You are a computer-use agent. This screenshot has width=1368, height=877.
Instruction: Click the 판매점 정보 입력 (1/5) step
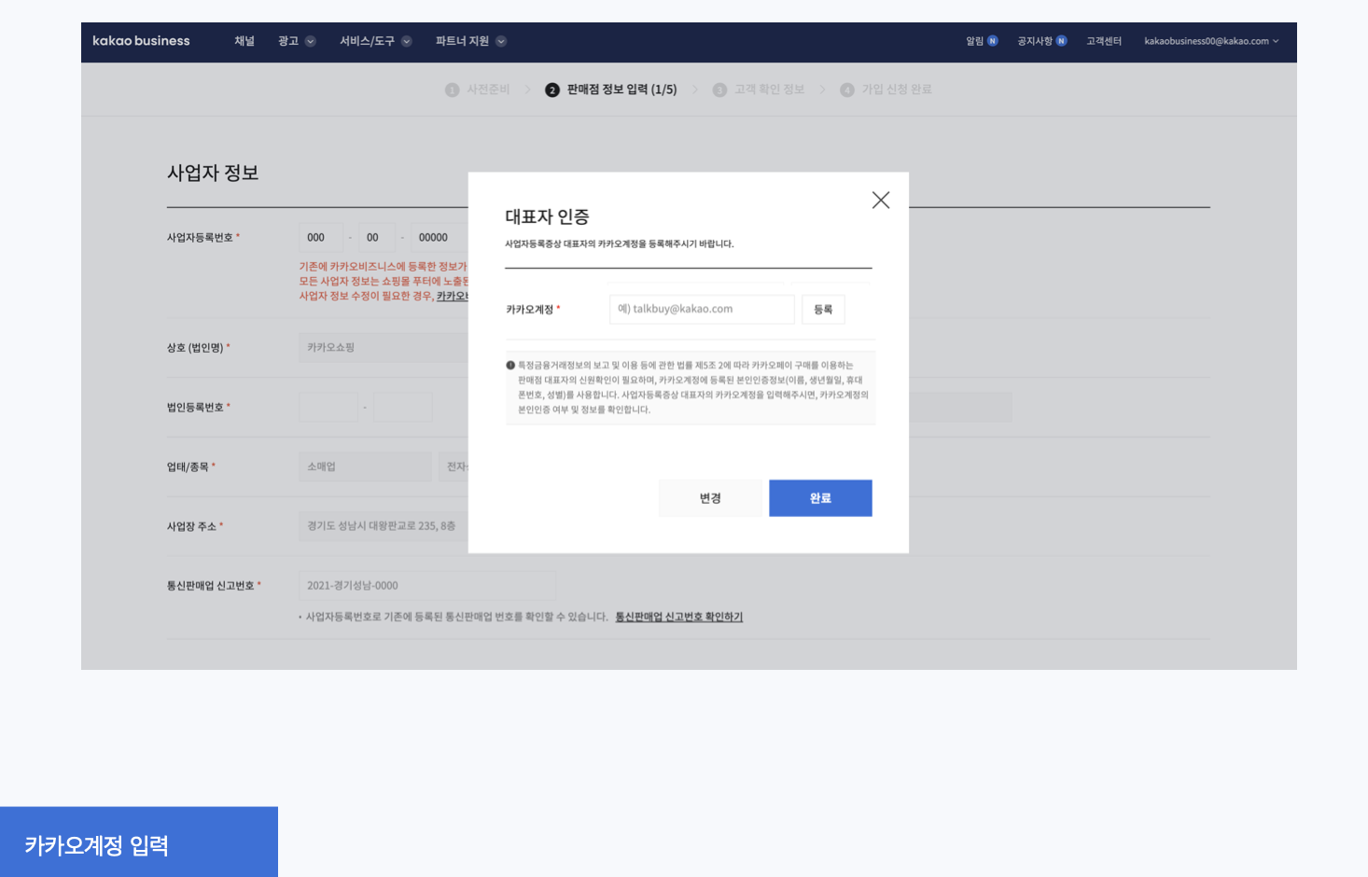point(611,90)
